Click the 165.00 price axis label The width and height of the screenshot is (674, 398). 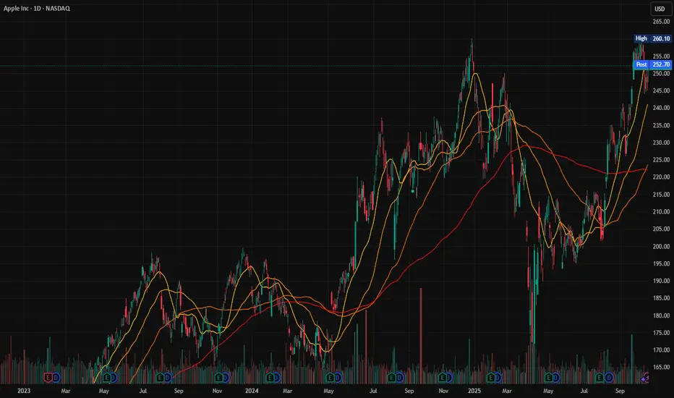(661, 367)
